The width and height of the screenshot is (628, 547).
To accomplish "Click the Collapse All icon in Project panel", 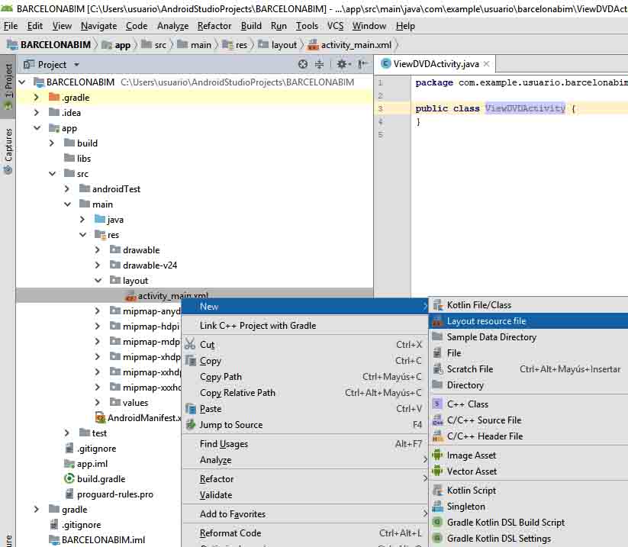I will tap(320, 65).
